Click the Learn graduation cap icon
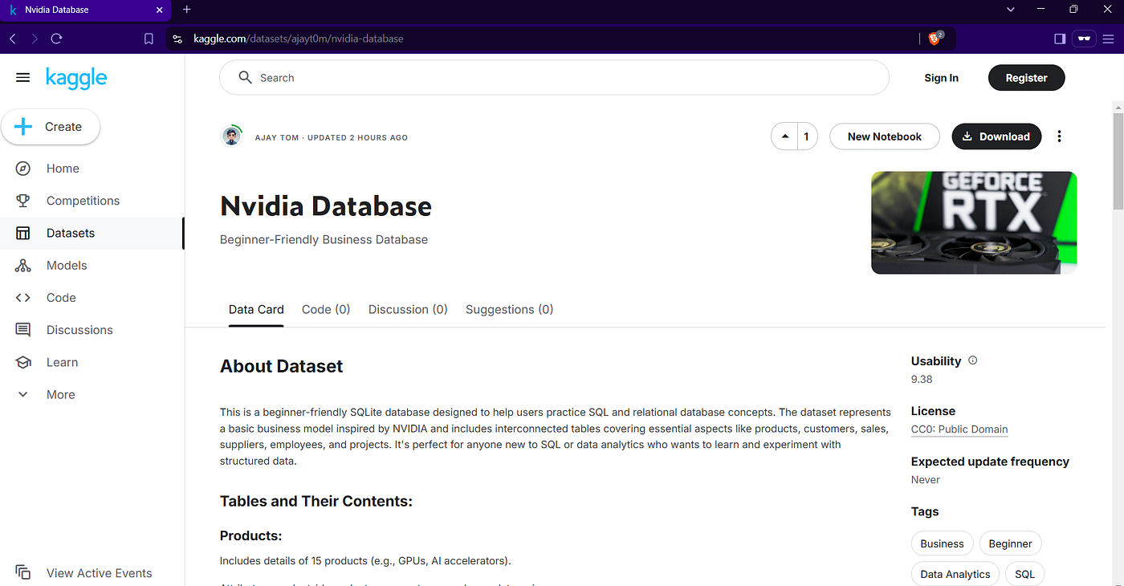1124x586 pixels. tap(23, 362)
